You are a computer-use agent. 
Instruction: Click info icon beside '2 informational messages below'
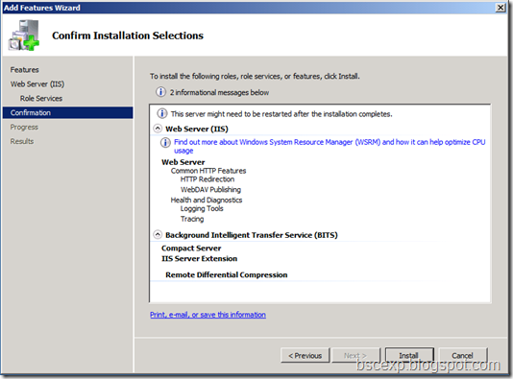(x=160, y=92)
